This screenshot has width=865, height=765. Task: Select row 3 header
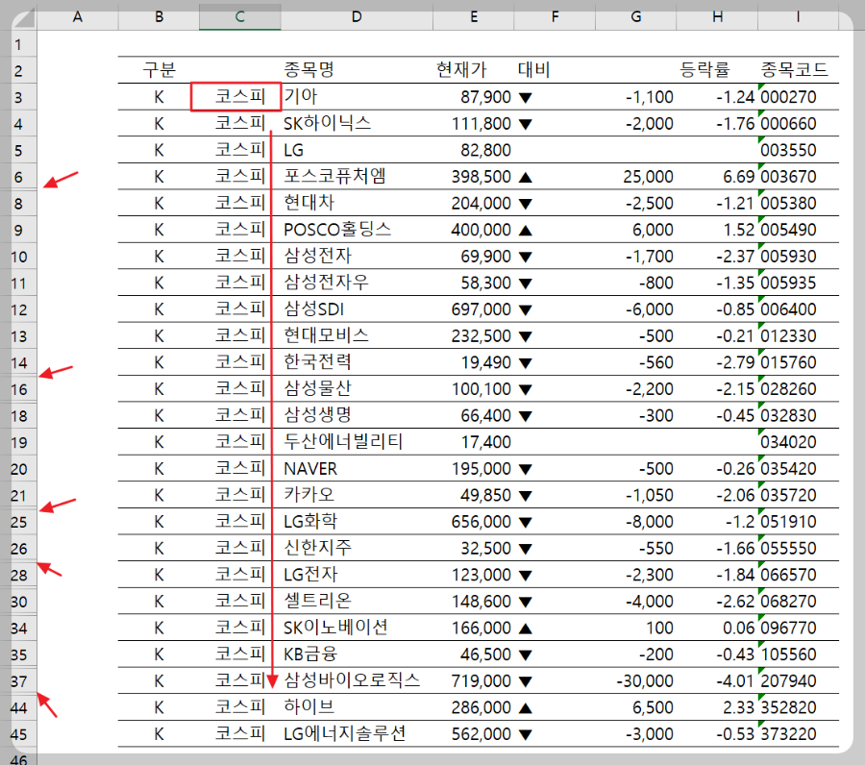click(x=19, y=98)
